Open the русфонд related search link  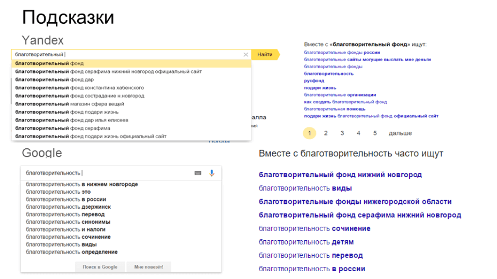(x=314, y=81)
